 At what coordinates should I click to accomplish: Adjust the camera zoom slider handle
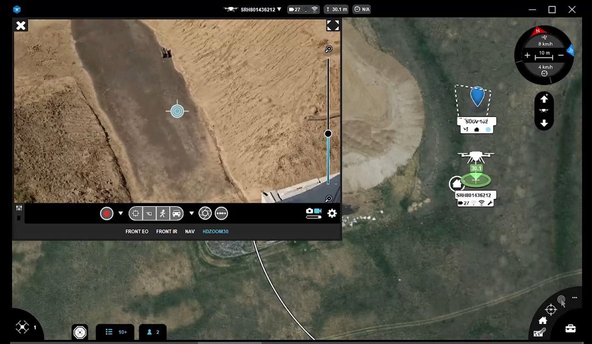click(x=328, y=134)
